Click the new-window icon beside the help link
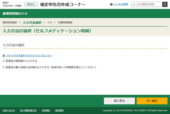The image size is (170, 114). [4, 56]
